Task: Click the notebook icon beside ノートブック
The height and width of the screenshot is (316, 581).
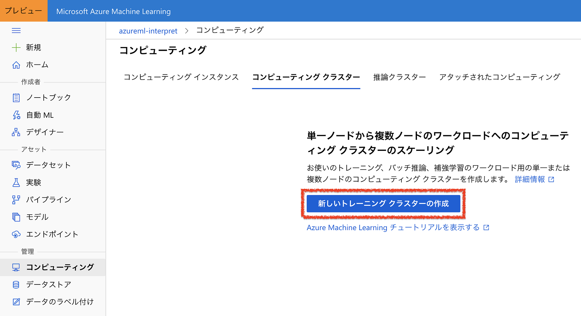Action: pyautogui.click(x=16, y=98)
